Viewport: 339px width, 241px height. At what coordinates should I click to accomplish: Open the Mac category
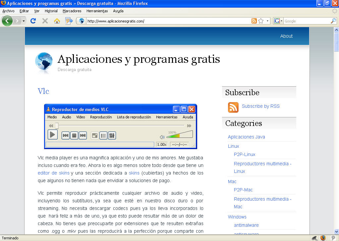click(232, 181)
